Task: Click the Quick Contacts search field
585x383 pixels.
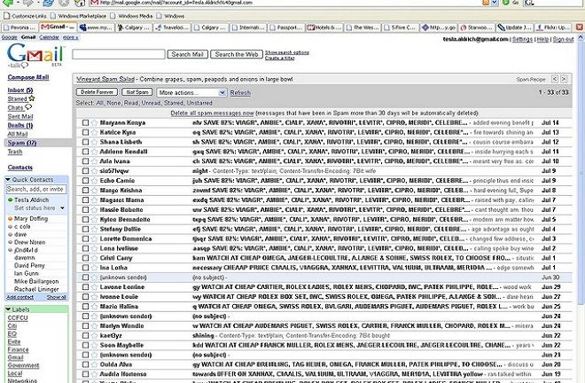Action: [x=36, y=189]
